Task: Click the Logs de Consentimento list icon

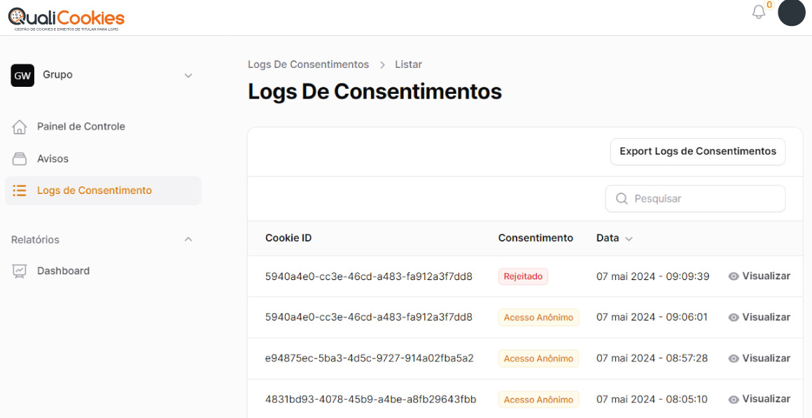Action: tap(20, 190)
